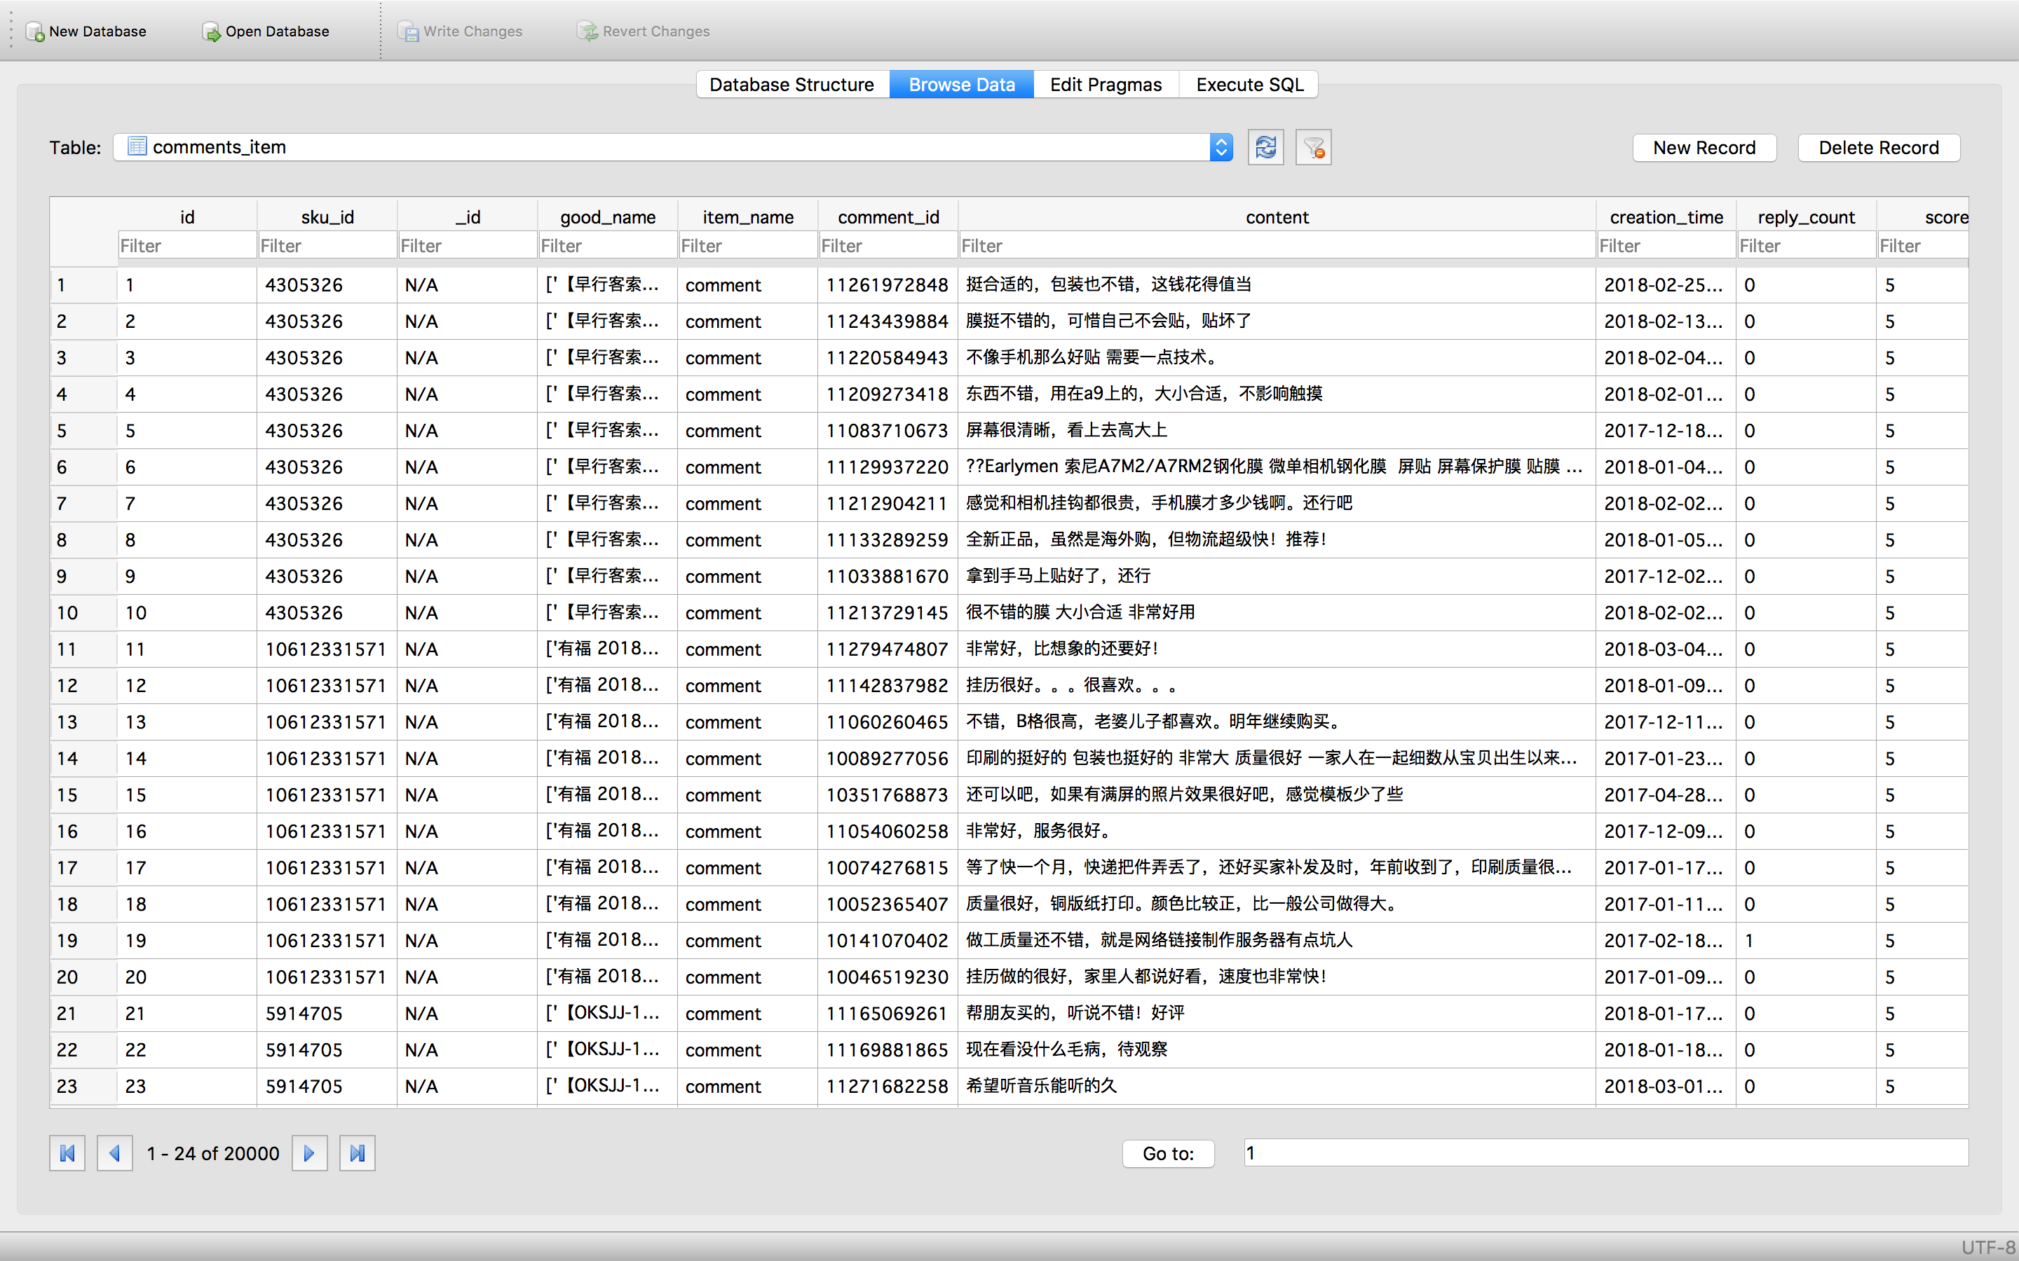This screenshot has height=1261, width=2019.
Task: Select row header number 1
Action: 83,285
